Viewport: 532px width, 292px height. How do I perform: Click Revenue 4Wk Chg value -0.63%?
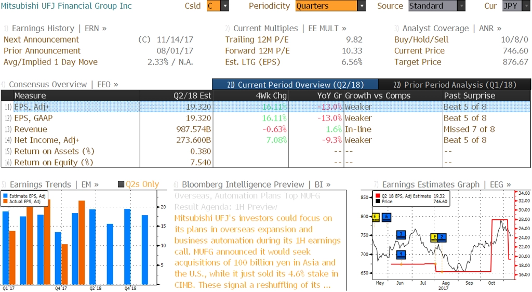click(274, 129)
